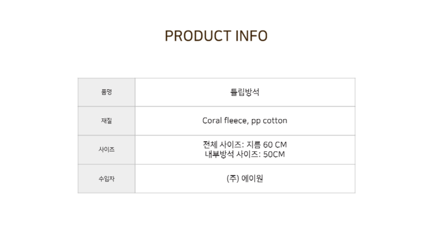Click the word Coral in material row
The height and width of the screenshot is (252, 433).
click(212, 120)
